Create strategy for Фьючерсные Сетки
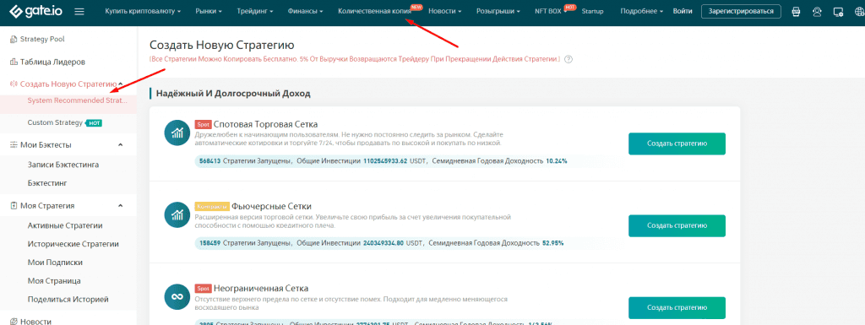The width and height of the screenshot is (865, 325). (677, 226)
